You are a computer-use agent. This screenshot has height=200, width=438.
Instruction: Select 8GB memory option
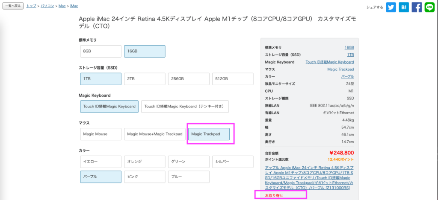(101, 51)
